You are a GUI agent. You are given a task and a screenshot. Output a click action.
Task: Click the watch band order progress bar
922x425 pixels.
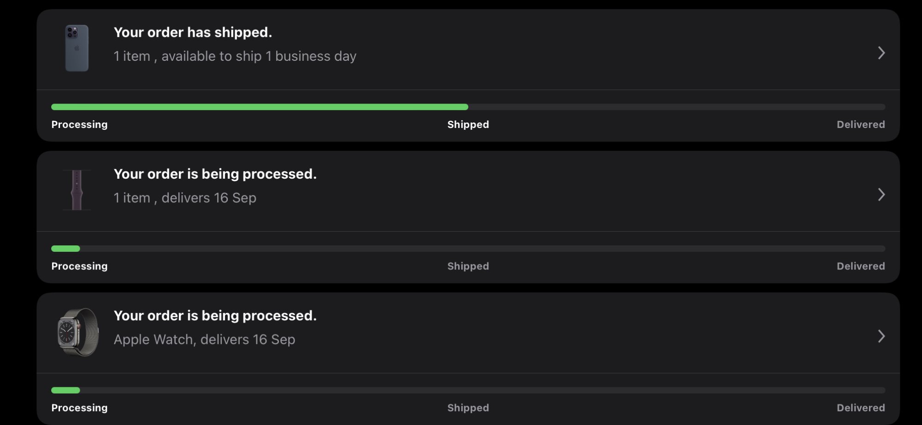[x=468, y=249]
